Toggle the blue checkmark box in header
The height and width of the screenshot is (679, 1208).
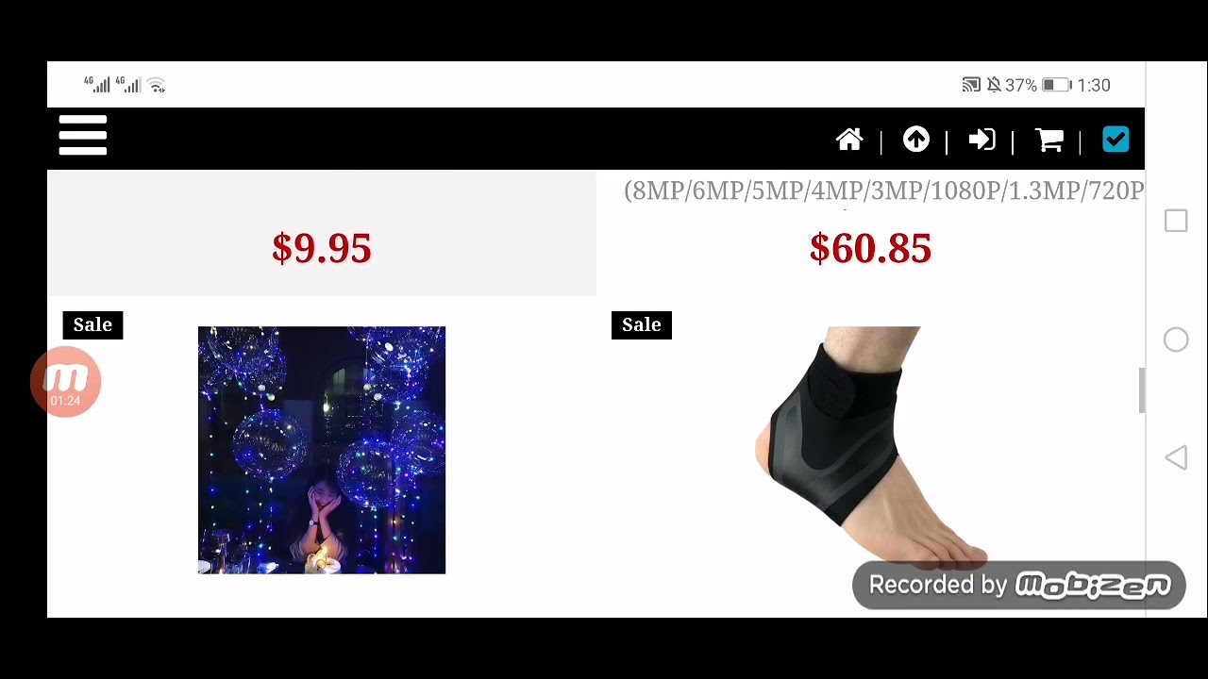tap(1116, 140)
